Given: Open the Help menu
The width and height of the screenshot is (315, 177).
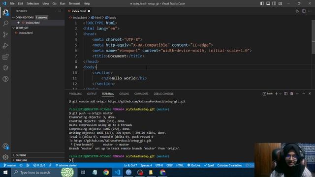Looking at the screenshot, I should click(x=87, y=3).
